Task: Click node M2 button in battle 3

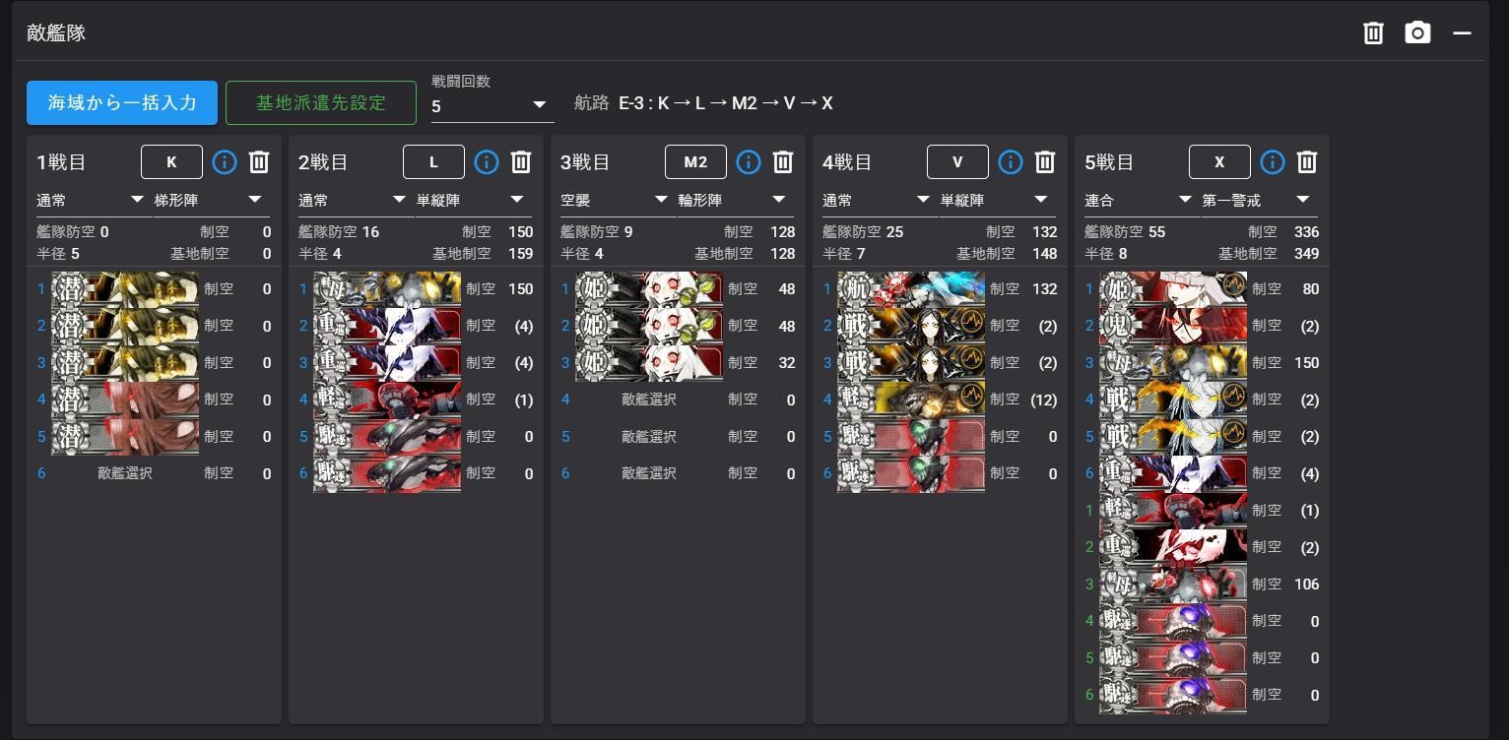Action: click(x=696, y=162)
